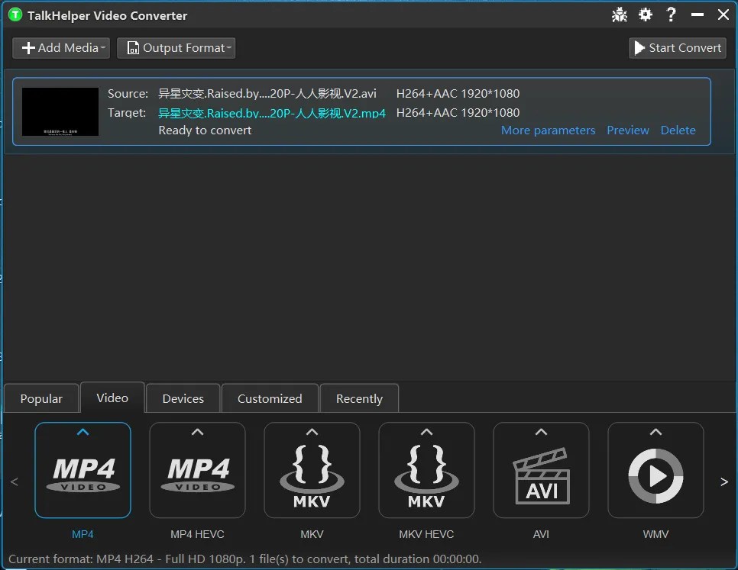Select the MKV HEVC format icon

426,470
